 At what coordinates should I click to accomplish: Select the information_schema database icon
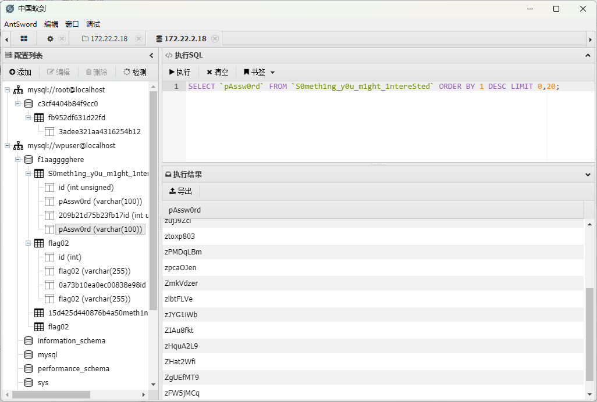pos(29,341)
